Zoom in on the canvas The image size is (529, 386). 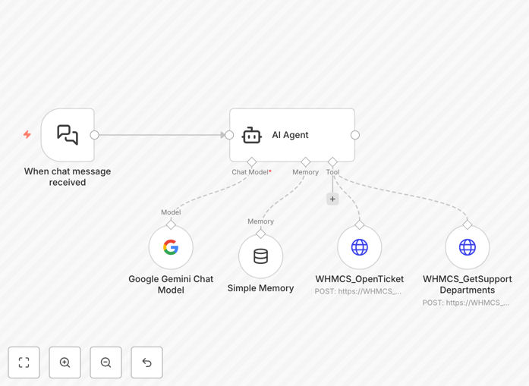[65, 362]
